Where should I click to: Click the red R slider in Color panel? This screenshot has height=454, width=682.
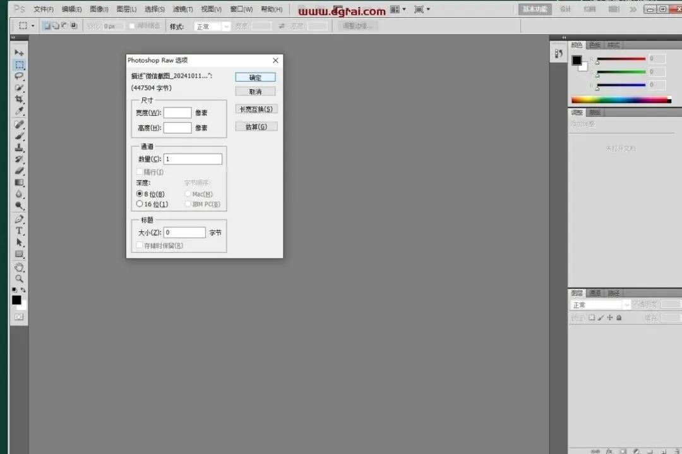click(621, 59)
